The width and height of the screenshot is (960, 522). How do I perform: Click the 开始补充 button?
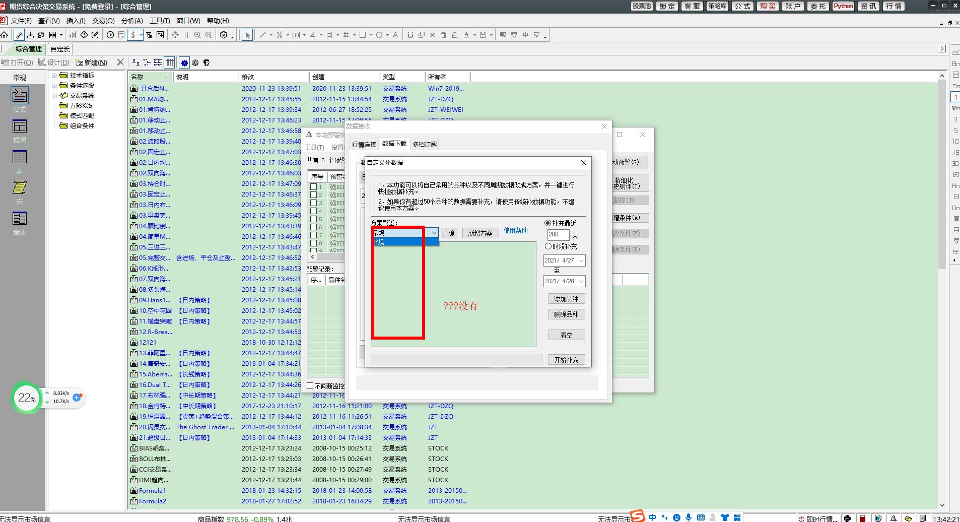pos(566,360)
